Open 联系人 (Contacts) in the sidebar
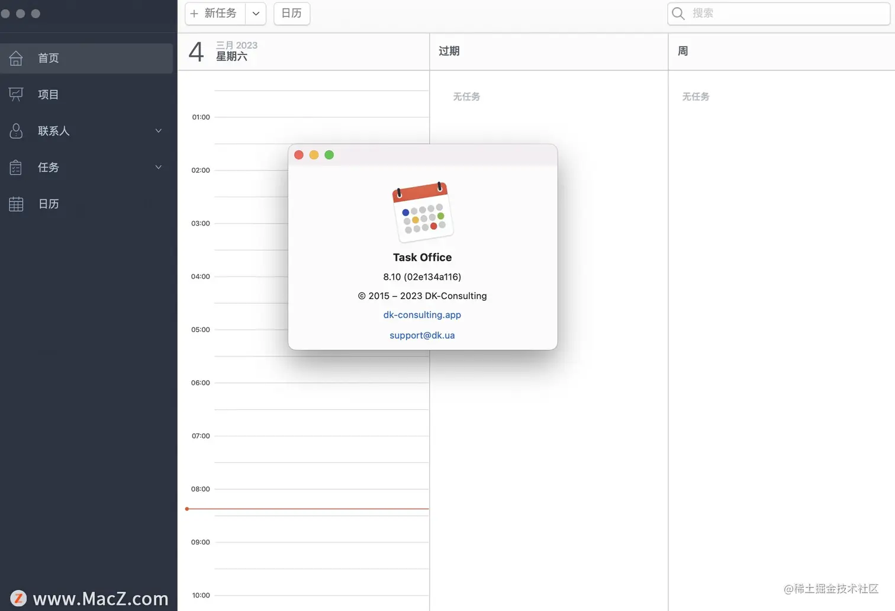This screenshot has width=895, height=611. pos(86,131)
